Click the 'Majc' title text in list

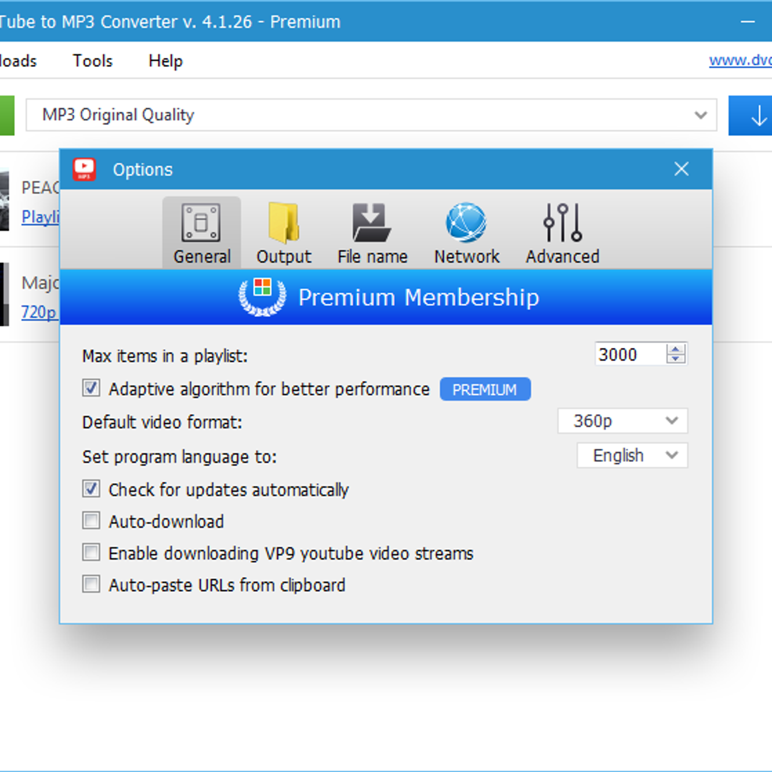point(40,283)
